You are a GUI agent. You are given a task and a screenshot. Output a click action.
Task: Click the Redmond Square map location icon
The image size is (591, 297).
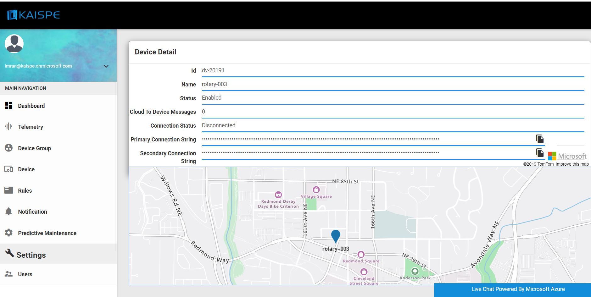(x=361, y=254)
